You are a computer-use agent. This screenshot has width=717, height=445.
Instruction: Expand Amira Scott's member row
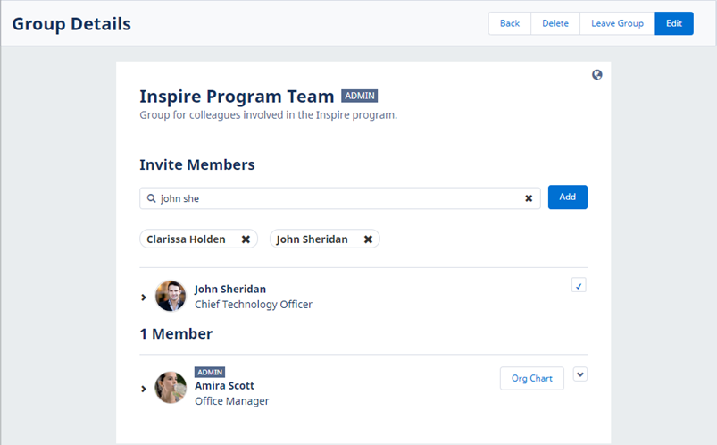click(144, 389)
